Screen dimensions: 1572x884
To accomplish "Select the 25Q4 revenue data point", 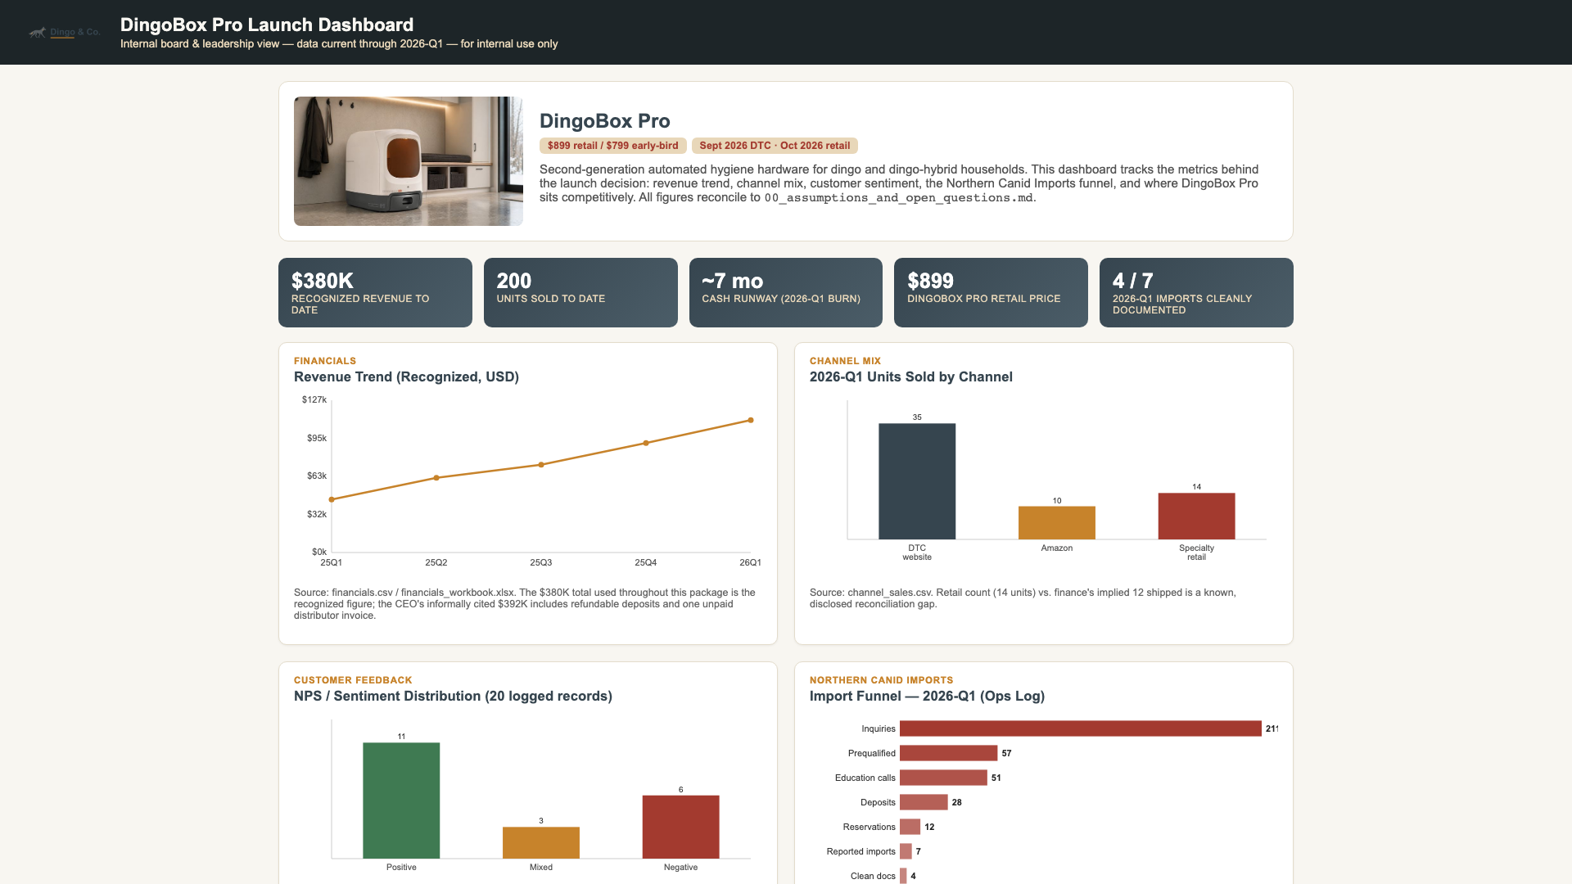I will pos(646,443).
